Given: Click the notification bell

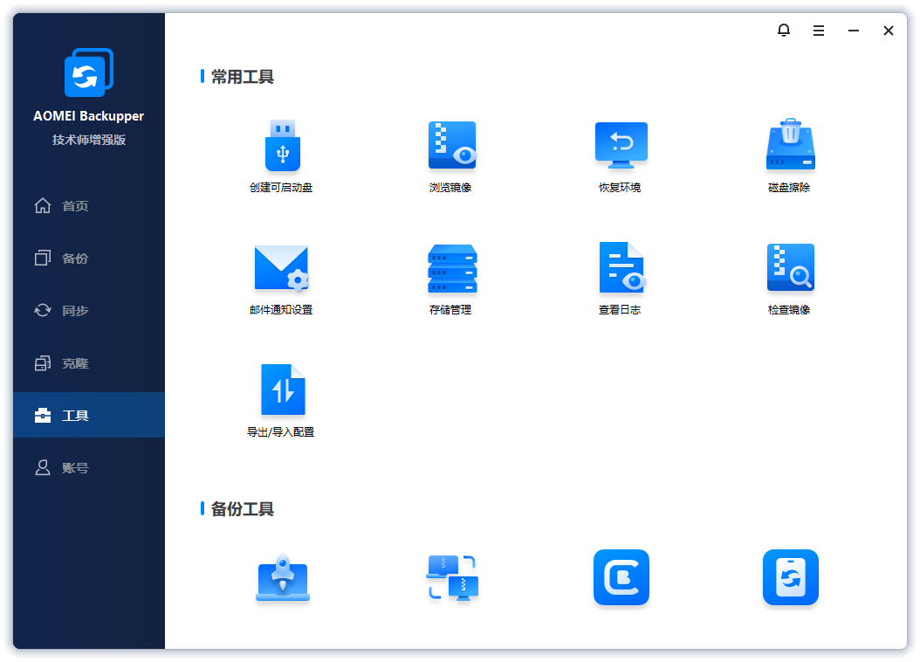Looking at the screenshot, I should 783,30.
